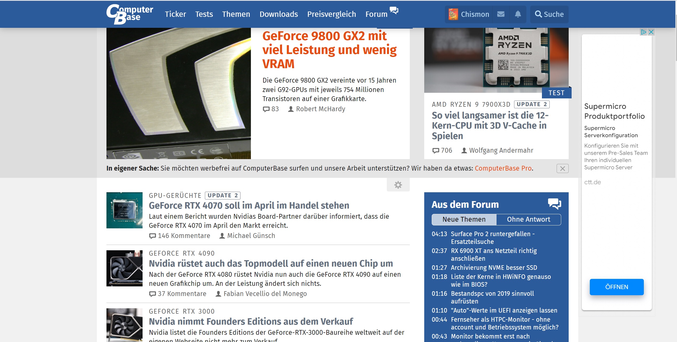This screenshot has height=342, width=677.
Task: Open Chismon user avatar menu
Action: [453, 14]
